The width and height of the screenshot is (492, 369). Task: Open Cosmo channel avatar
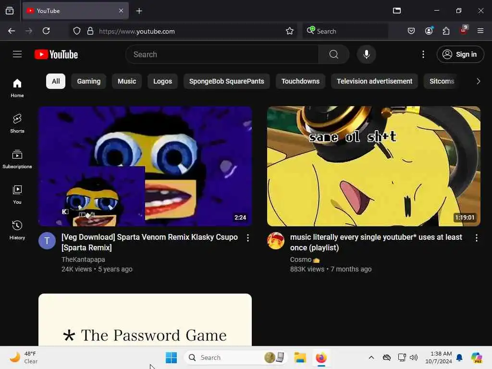pyautogui.click(x=275, y=241)
